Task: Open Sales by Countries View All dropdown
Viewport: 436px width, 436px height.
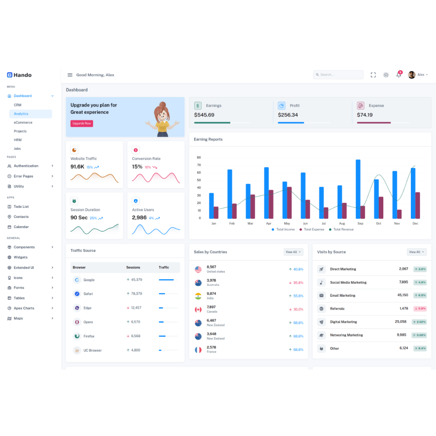Action: tap(293, 252)
